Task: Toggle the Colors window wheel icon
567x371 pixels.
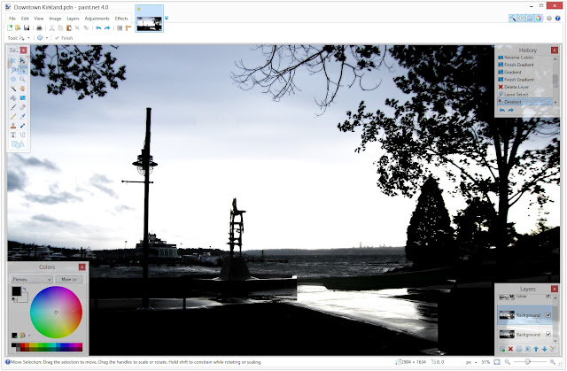Action: (539, 18)
